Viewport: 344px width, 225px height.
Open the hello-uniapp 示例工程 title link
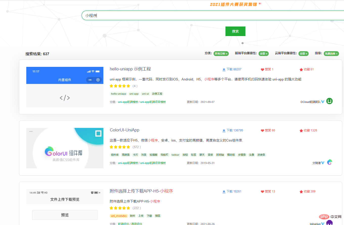[130, 69]
